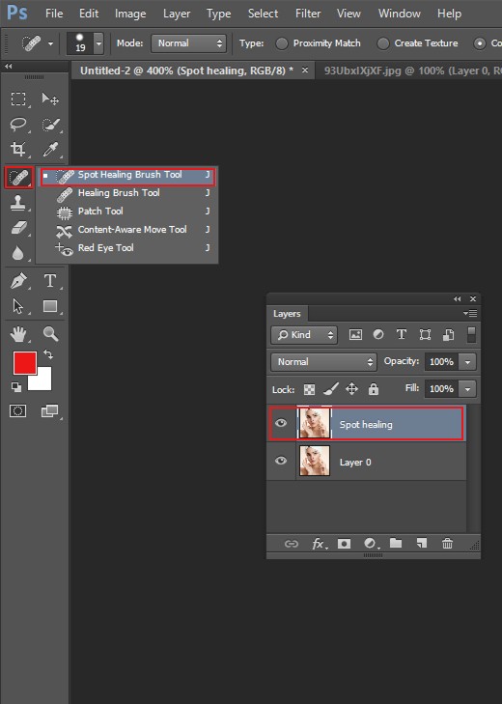Open the Fill slider dropdown arrow

click(x=467, y=389)
